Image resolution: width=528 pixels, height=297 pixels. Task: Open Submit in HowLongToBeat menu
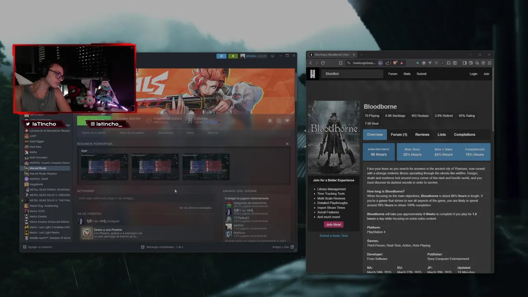[x=422, y=74]
